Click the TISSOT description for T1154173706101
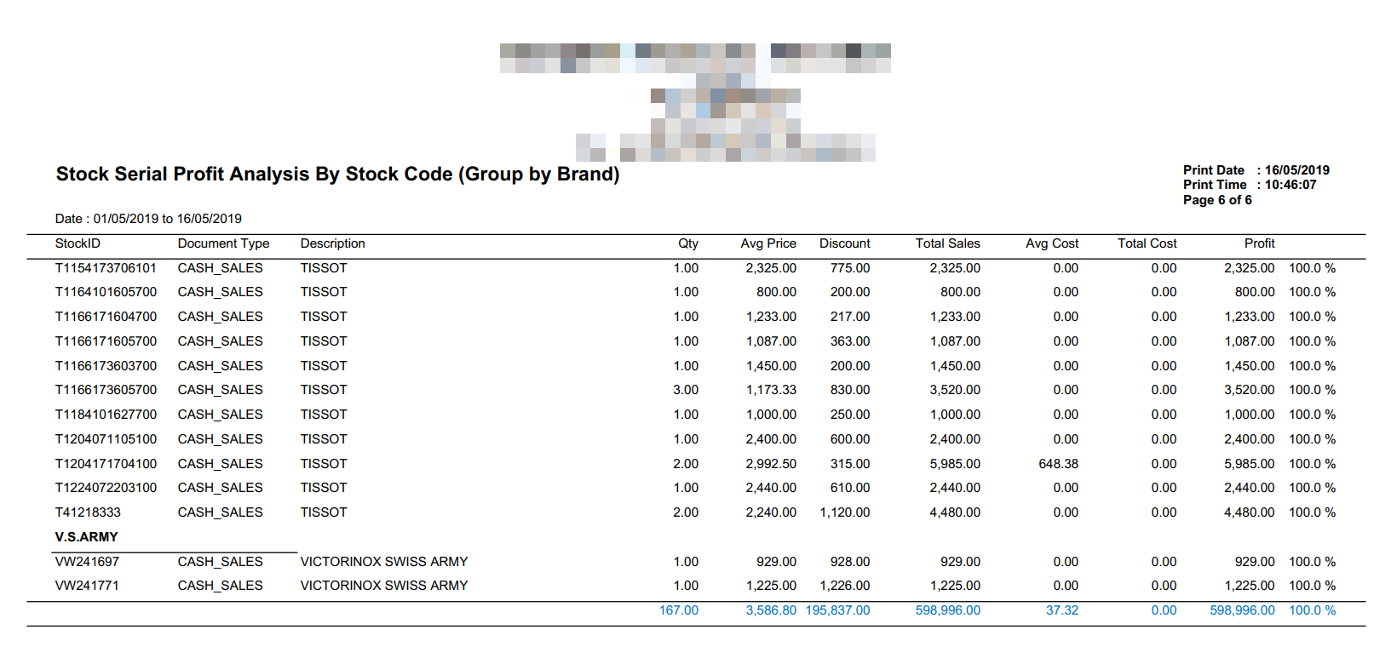Image resolution: width=1397 pixels, height=658 pixels. [x=324, y=268]
